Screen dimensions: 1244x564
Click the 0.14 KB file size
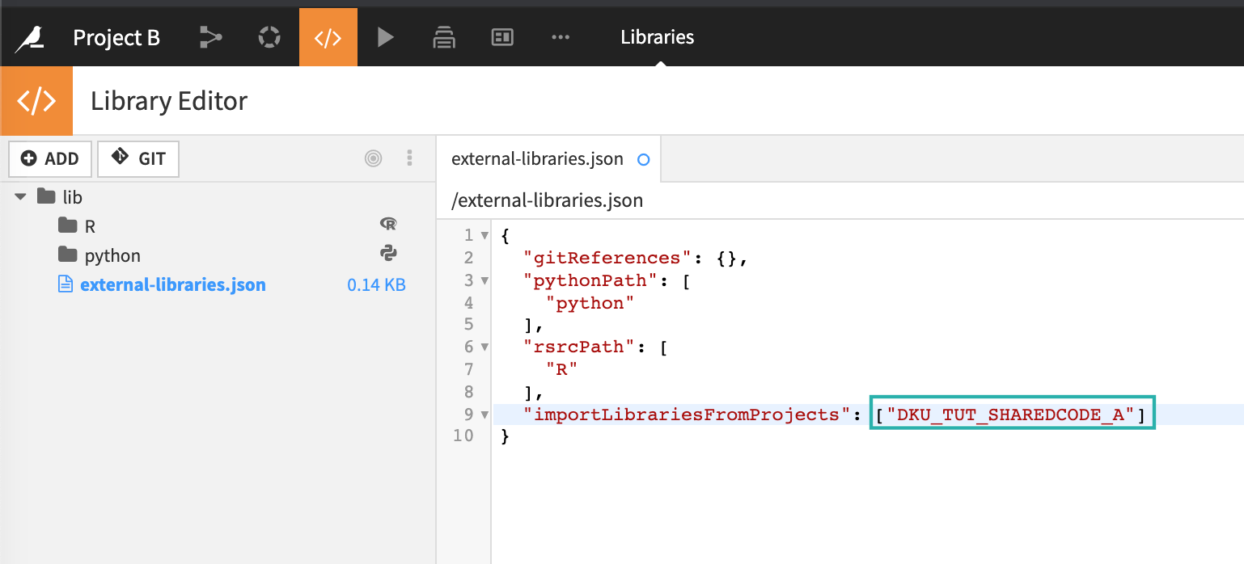point(376,284)
